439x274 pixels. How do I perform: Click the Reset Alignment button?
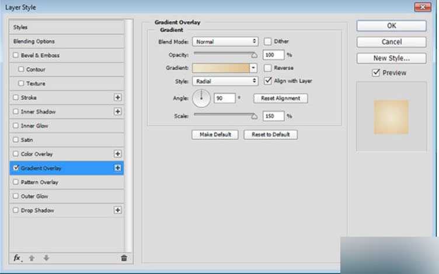281,98
